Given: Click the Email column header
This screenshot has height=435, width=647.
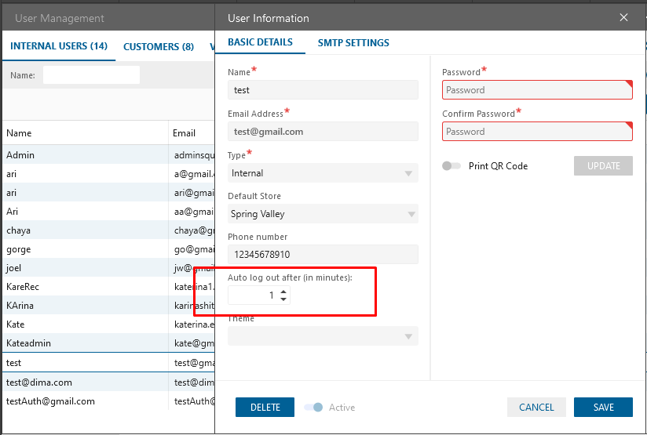Looking at the screenshot, I should [x=192, y=132].
